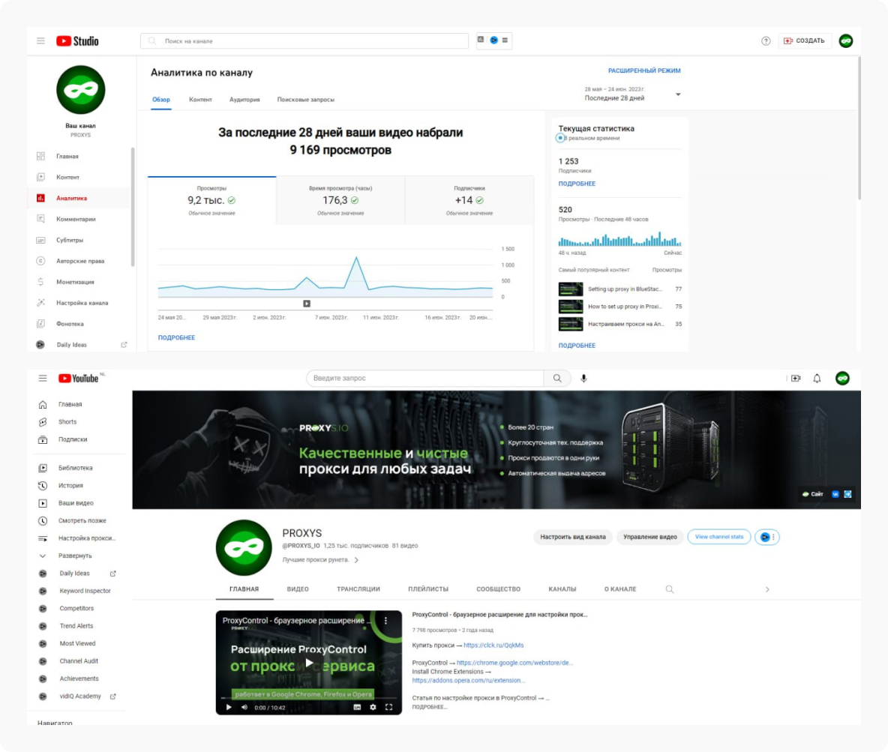This screenshot has height=752, width=888.
Task: Open Настройка канала in the Studio sidebar
Action: pos(79,303)
